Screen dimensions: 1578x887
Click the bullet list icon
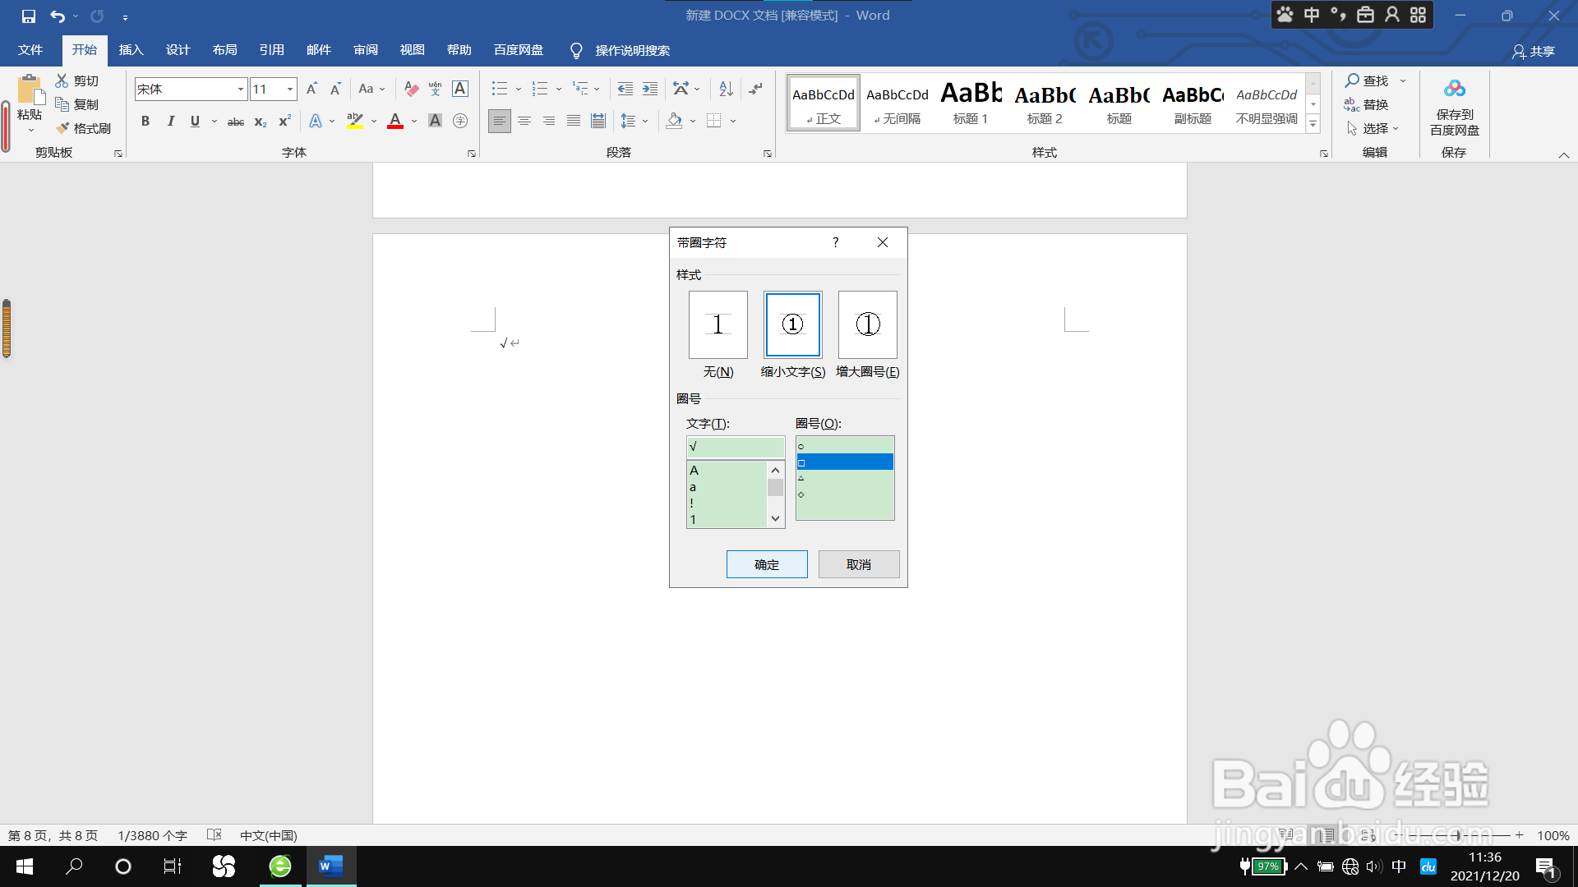500,89
